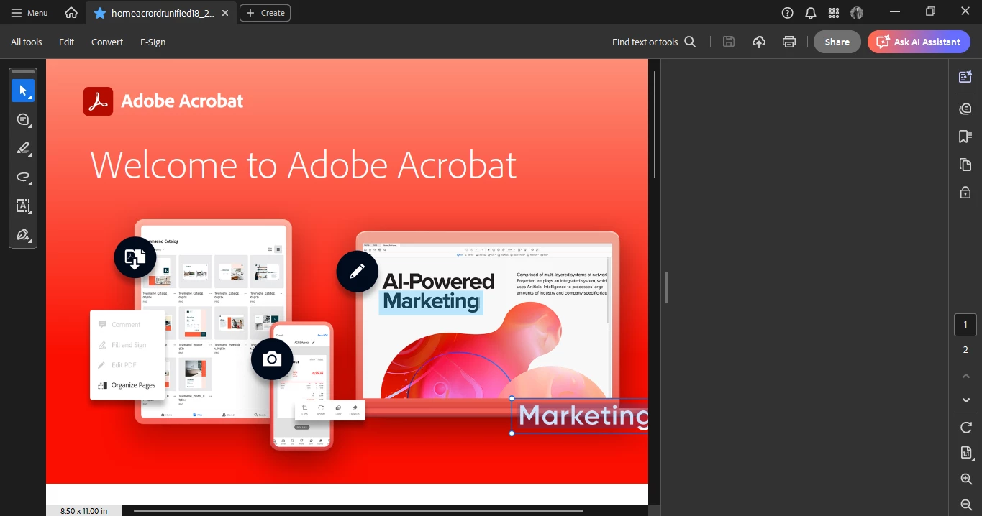
Task: Upload document to cloud storage
Action: coord(759,42)
